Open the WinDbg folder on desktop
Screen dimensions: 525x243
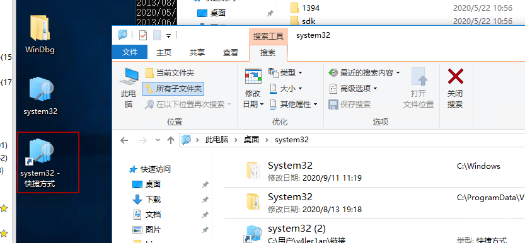click(x=40, y=35)
